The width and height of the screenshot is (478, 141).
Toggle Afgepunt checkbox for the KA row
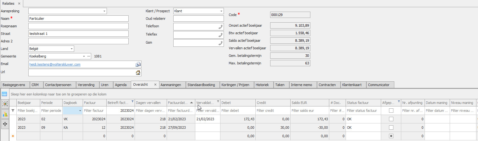[x=391, y=127]
